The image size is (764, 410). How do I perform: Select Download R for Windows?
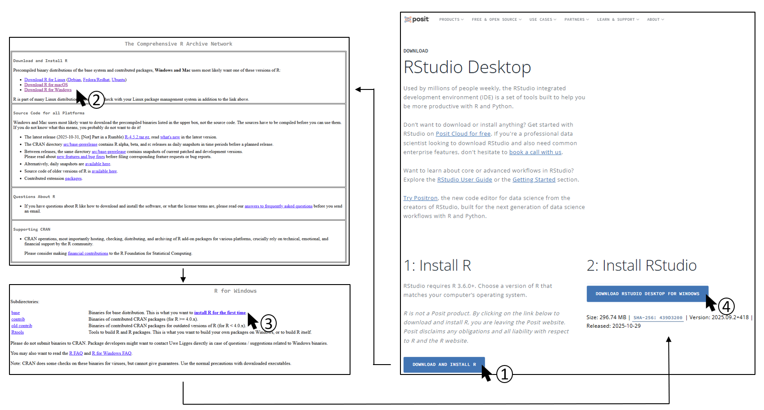(47, 89)
